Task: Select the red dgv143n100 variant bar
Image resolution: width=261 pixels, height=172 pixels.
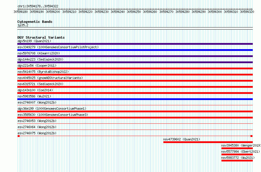Action: pyautogui.click(x=135, y=93)
